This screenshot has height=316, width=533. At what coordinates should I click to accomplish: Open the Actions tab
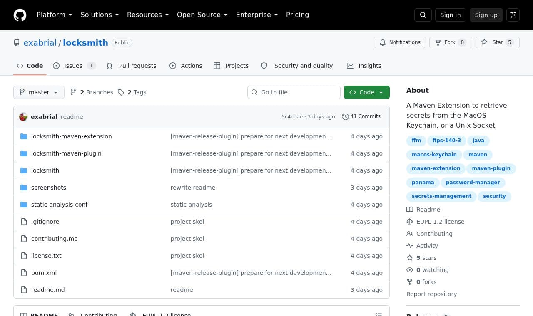[186, 66]
